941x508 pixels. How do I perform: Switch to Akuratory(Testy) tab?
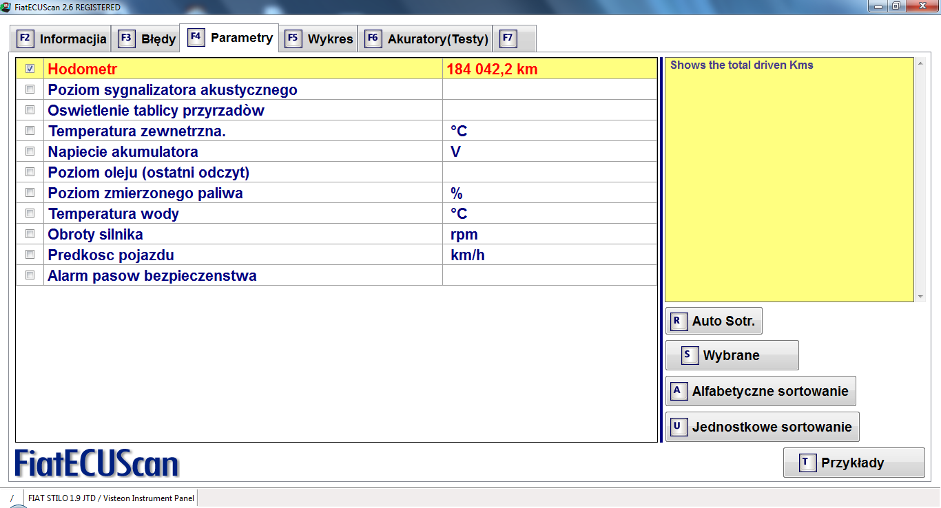(425, 39)
